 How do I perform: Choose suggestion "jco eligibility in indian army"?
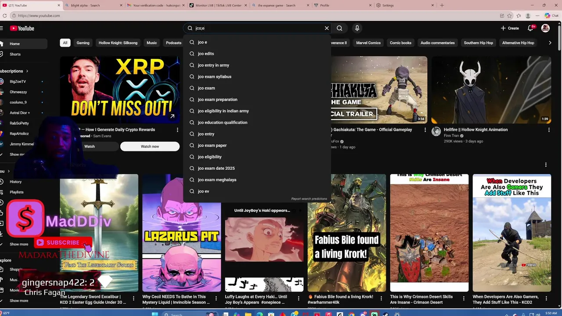257,111
